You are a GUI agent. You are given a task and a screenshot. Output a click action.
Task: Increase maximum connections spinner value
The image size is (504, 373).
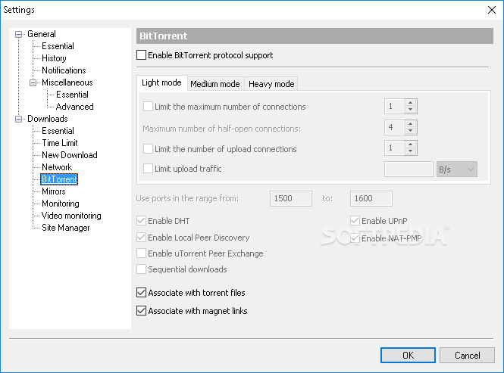[x=411, y=103]
